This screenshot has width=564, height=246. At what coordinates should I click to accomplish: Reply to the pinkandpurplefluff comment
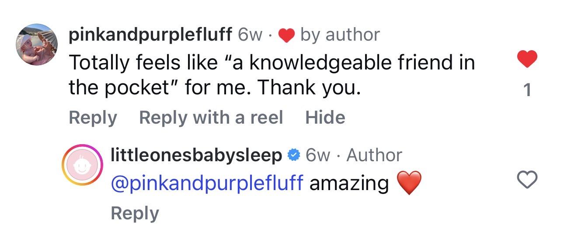(x=93, y=118)
